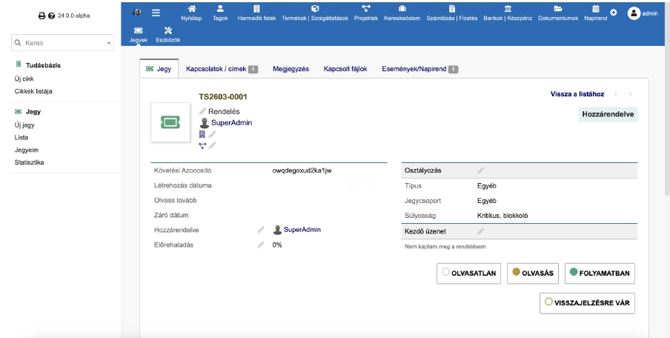
Task: Open the help icon beside the version
Action: (x=51, y=15)
